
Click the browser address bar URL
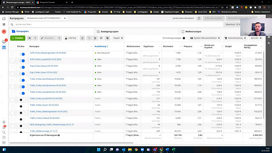click(119, 8)
